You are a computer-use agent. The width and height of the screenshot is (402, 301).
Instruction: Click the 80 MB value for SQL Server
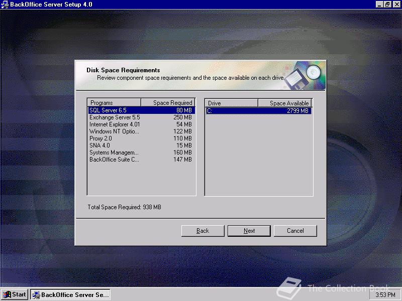point(184,110)
